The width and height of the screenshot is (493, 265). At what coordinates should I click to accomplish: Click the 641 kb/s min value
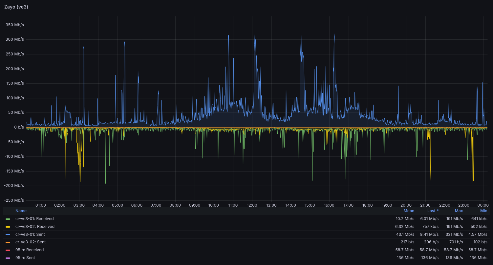click(480, 219)
